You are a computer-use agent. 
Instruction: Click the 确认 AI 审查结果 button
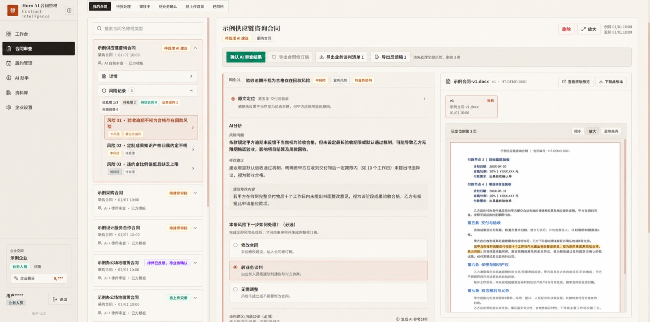(246, 57)
